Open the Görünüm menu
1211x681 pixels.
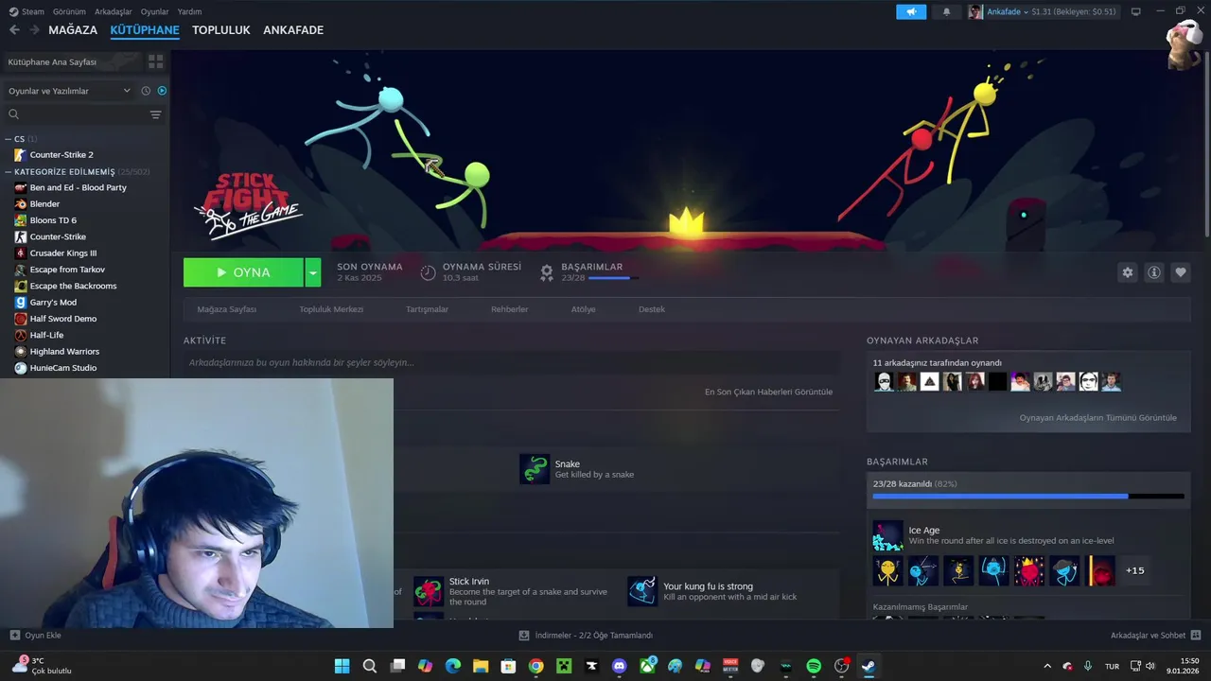pyautogui.click(x=69, y=11)
